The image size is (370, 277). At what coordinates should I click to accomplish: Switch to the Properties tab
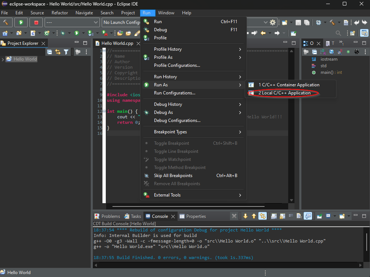pos(193,216)
